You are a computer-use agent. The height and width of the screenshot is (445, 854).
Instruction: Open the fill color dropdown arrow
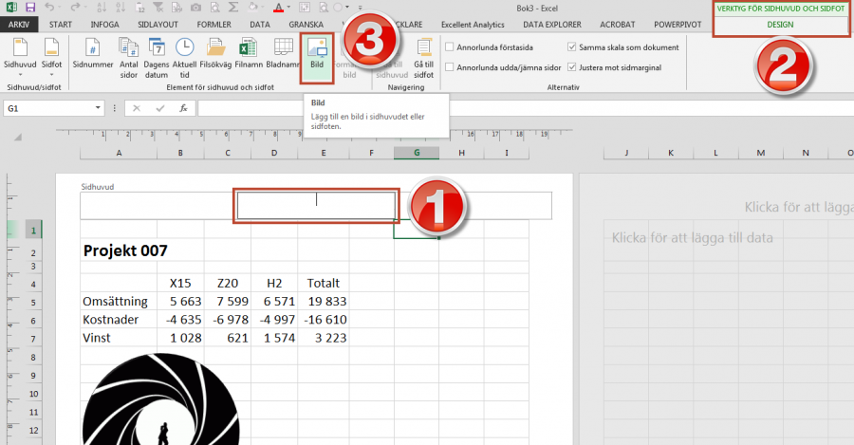pyautogui.click(x=263, y=8)
